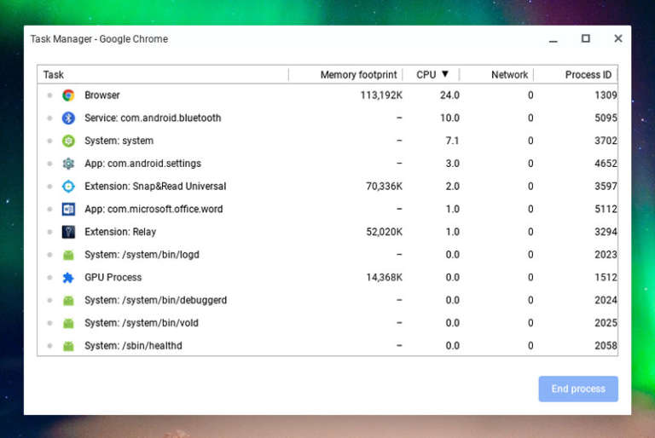Click the Task Manager - Google Chrome title
This screenshot has width=655, height=438.
point(99,39)
